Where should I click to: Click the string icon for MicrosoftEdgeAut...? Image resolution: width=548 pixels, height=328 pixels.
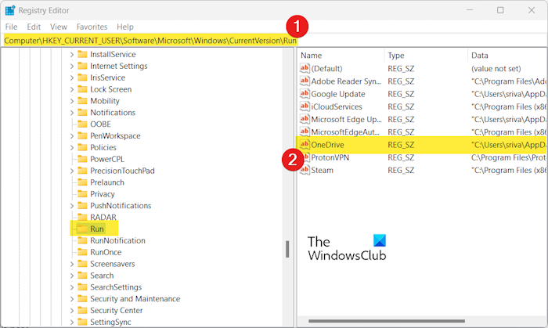coord(305,132)
